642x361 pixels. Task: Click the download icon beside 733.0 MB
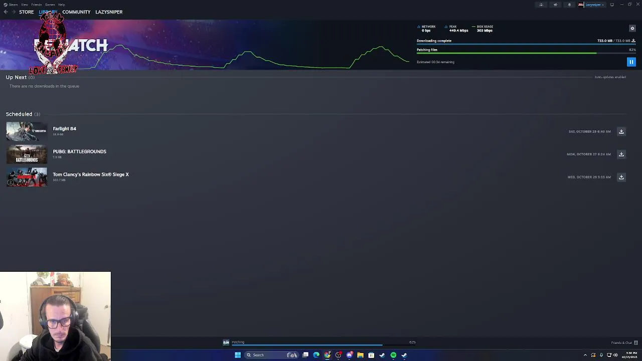[x=633, y=41]
